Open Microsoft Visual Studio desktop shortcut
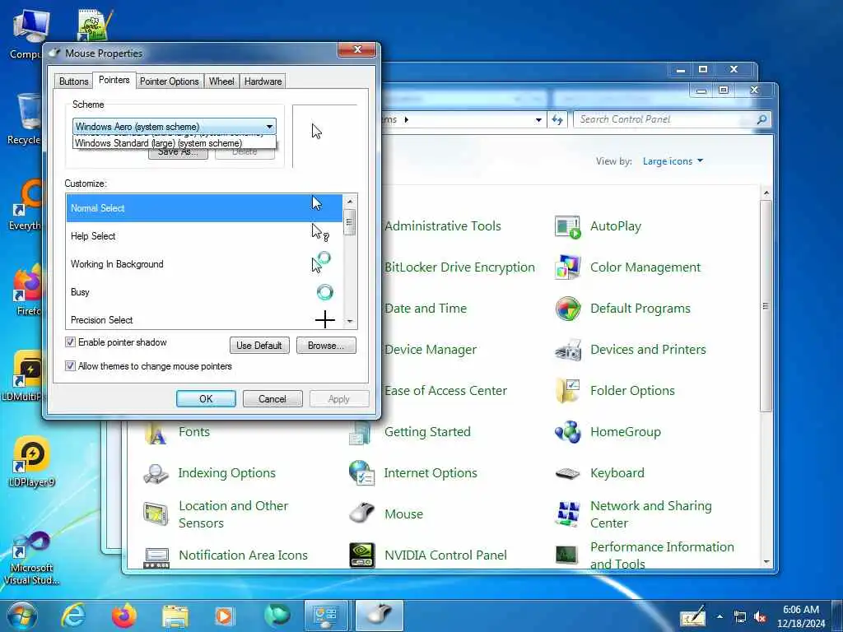This screenshot has height=632, width=843. pyautogui.click(x=31, y=558)
